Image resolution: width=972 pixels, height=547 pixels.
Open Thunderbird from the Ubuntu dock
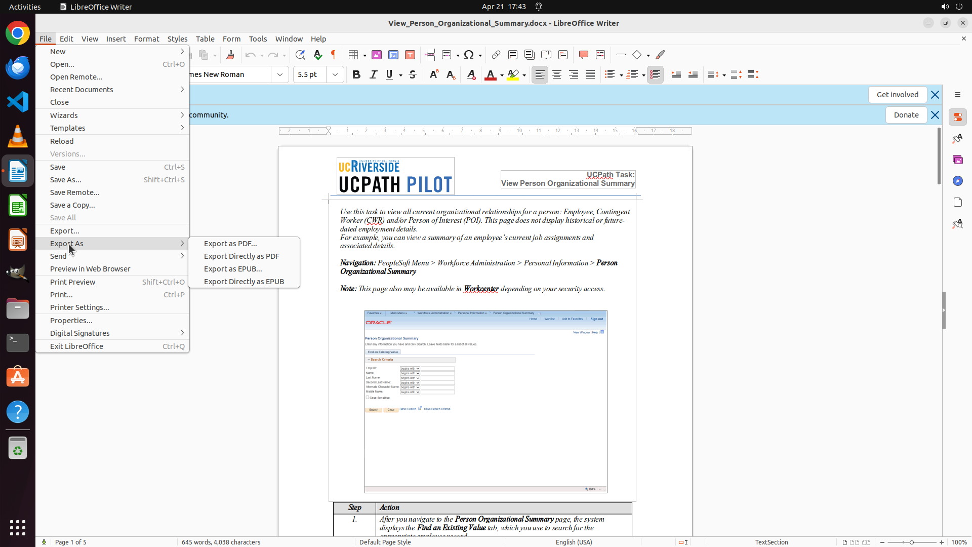(18, 67)
